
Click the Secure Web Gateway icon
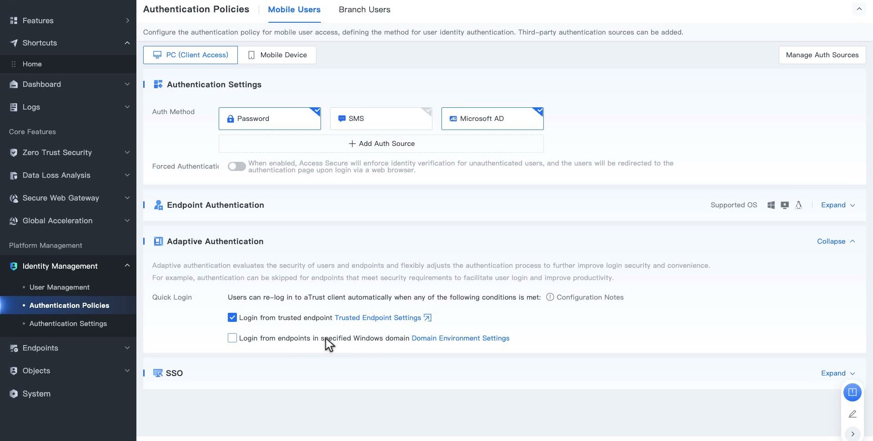tap(14, 198)
